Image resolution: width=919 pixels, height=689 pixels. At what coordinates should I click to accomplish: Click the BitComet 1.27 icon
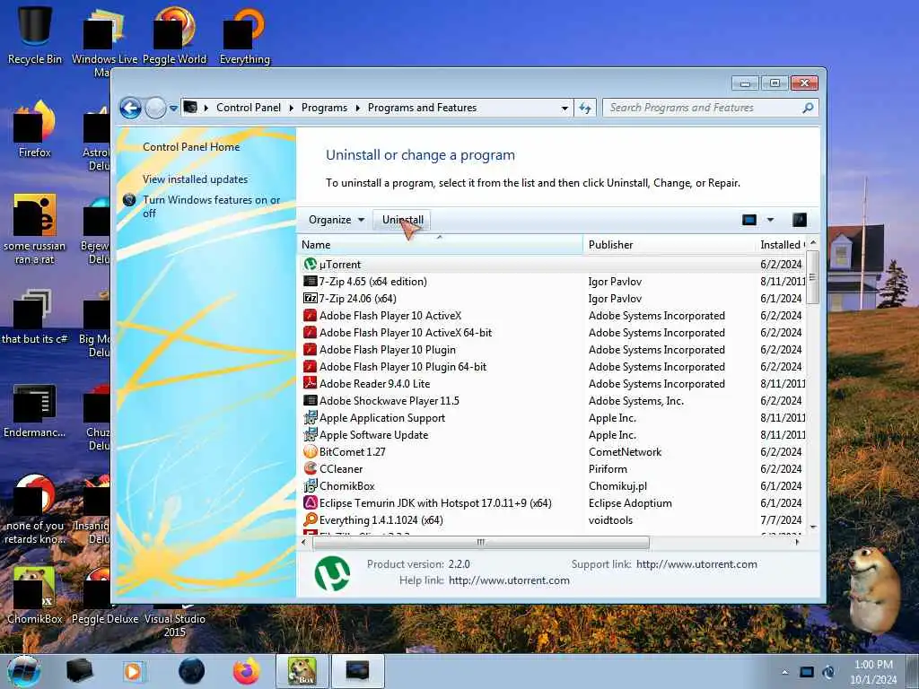(310, 452)
